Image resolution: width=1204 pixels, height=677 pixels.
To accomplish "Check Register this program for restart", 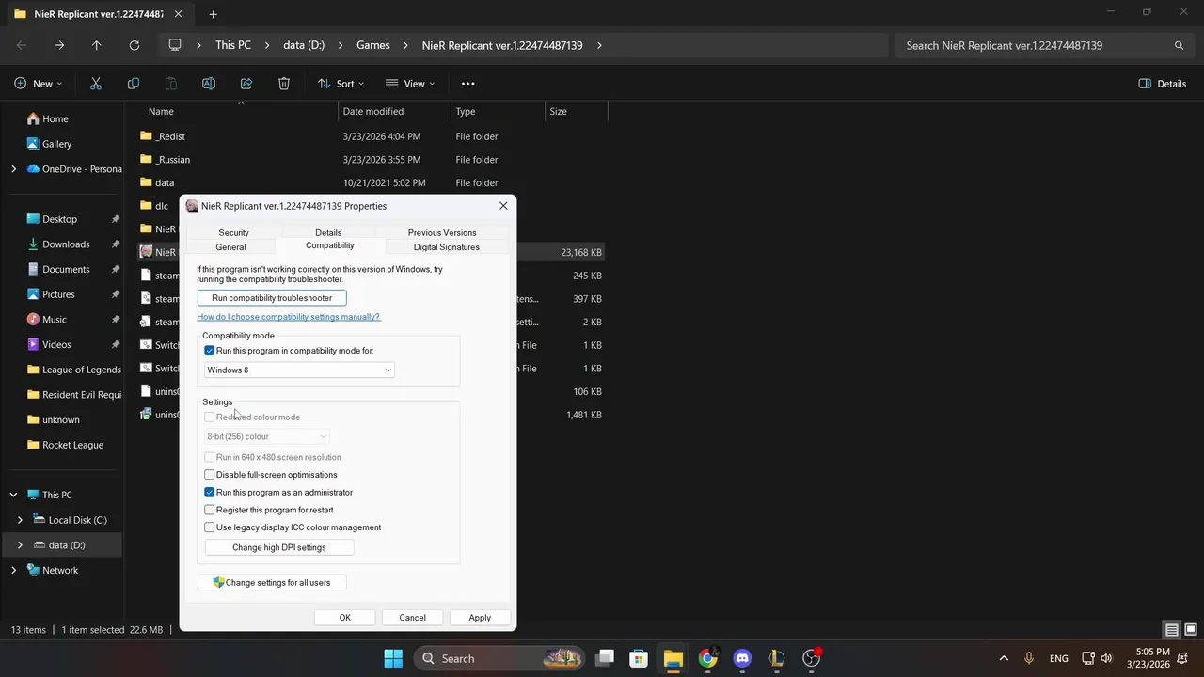I will click(x=210, y=510).
